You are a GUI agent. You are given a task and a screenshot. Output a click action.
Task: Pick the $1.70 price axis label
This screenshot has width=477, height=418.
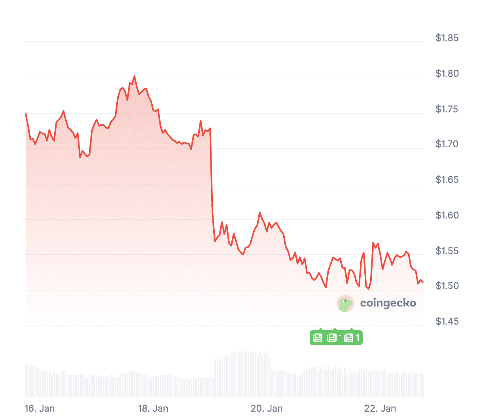point(447,144)
